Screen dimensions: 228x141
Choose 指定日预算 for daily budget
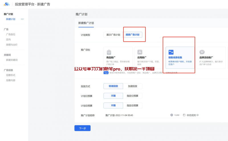(x=133, y=96)
